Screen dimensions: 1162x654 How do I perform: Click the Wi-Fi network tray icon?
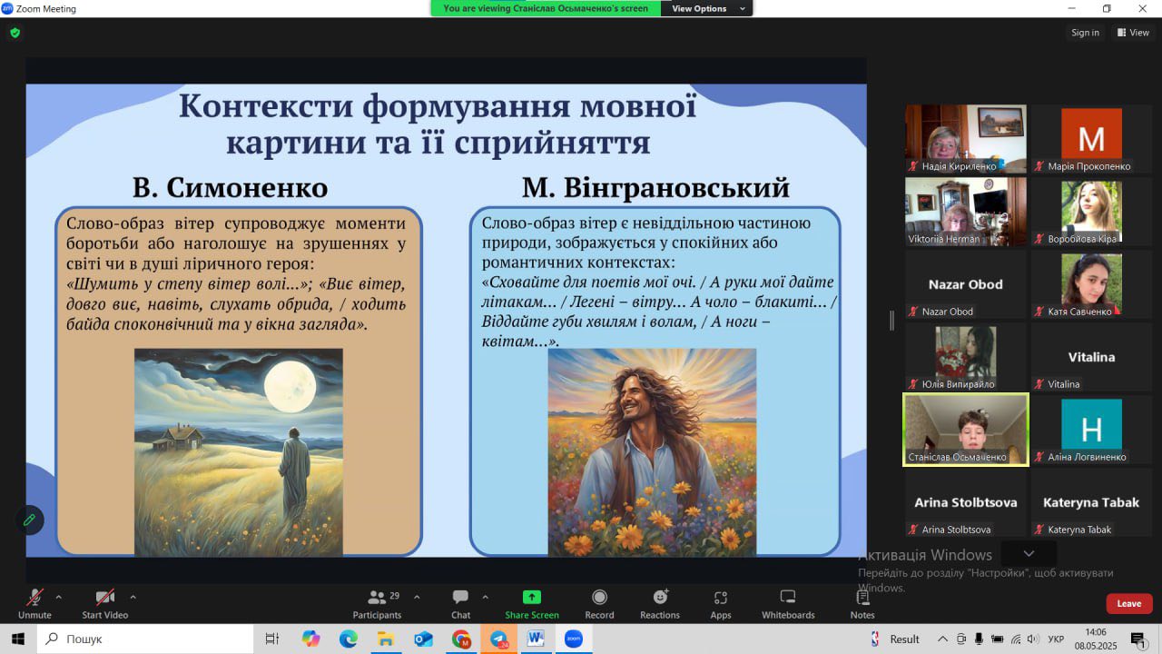click(1016, 639)
